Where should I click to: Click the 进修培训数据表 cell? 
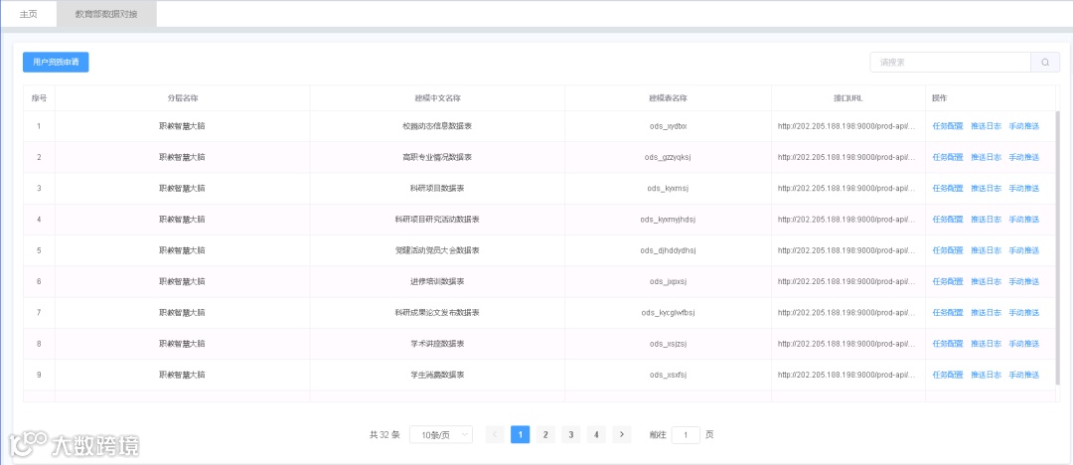[437, 281]
